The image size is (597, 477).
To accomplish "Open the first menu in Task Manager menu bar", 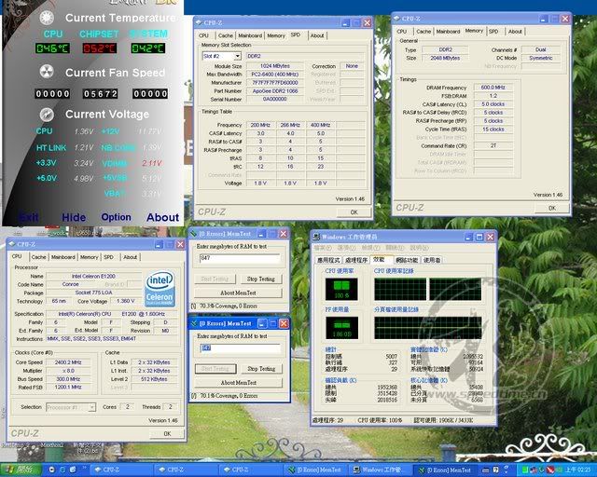I will coord(323,248).
